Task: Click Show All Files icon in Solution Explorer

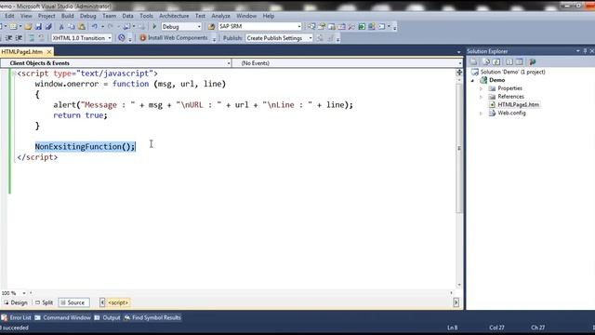Action: click(x=486, y=62)
